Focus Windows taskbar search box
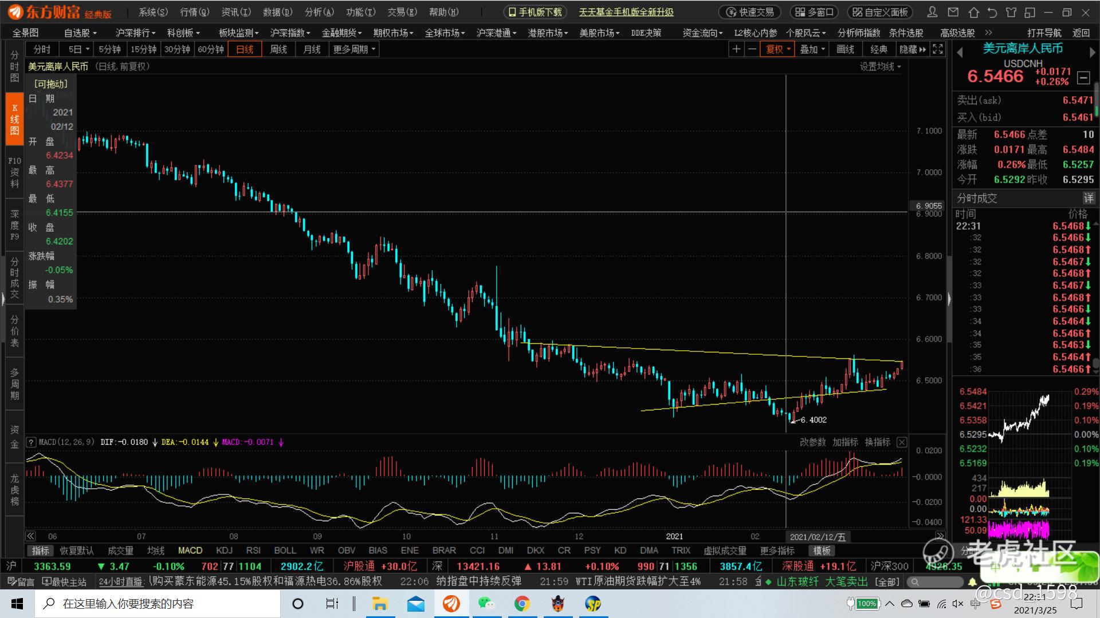Screen dimensions: 1100x618 [x=158, y=604]
